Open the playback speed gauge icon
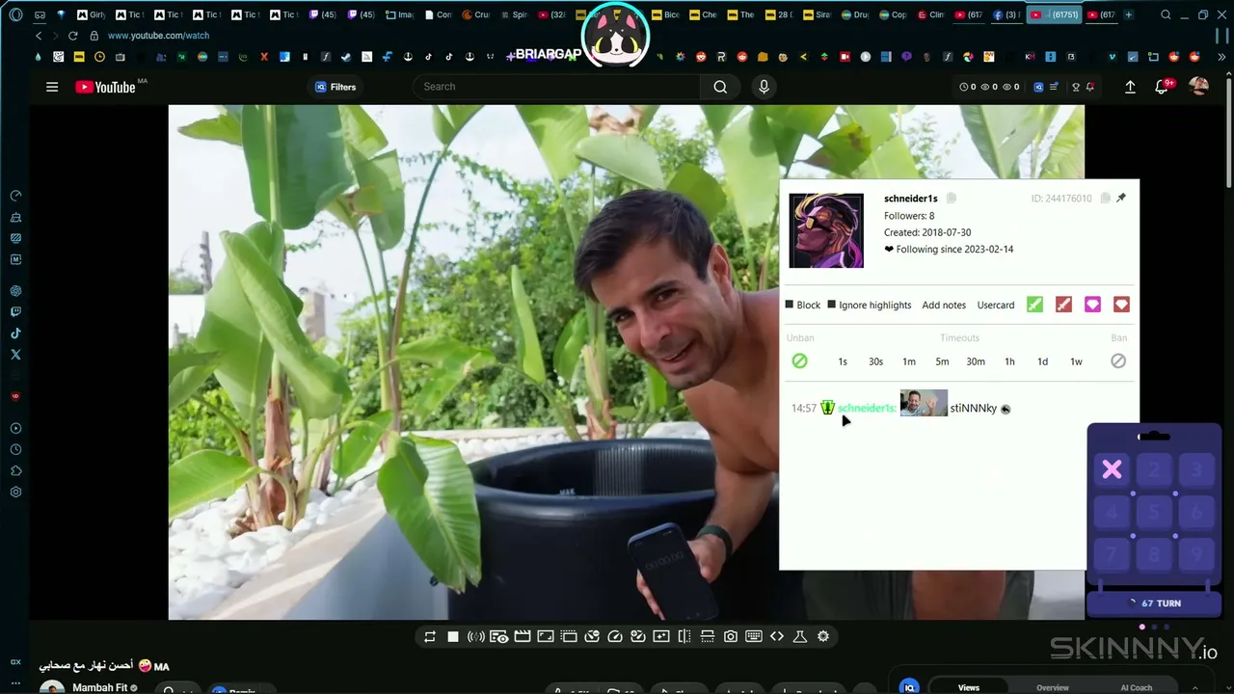 pos(615,636)
